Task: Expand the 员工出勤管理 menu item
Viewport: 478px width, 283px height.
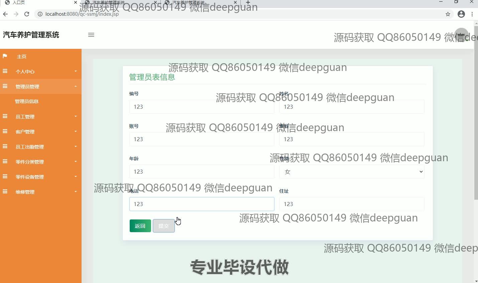Action: [41, 147]
